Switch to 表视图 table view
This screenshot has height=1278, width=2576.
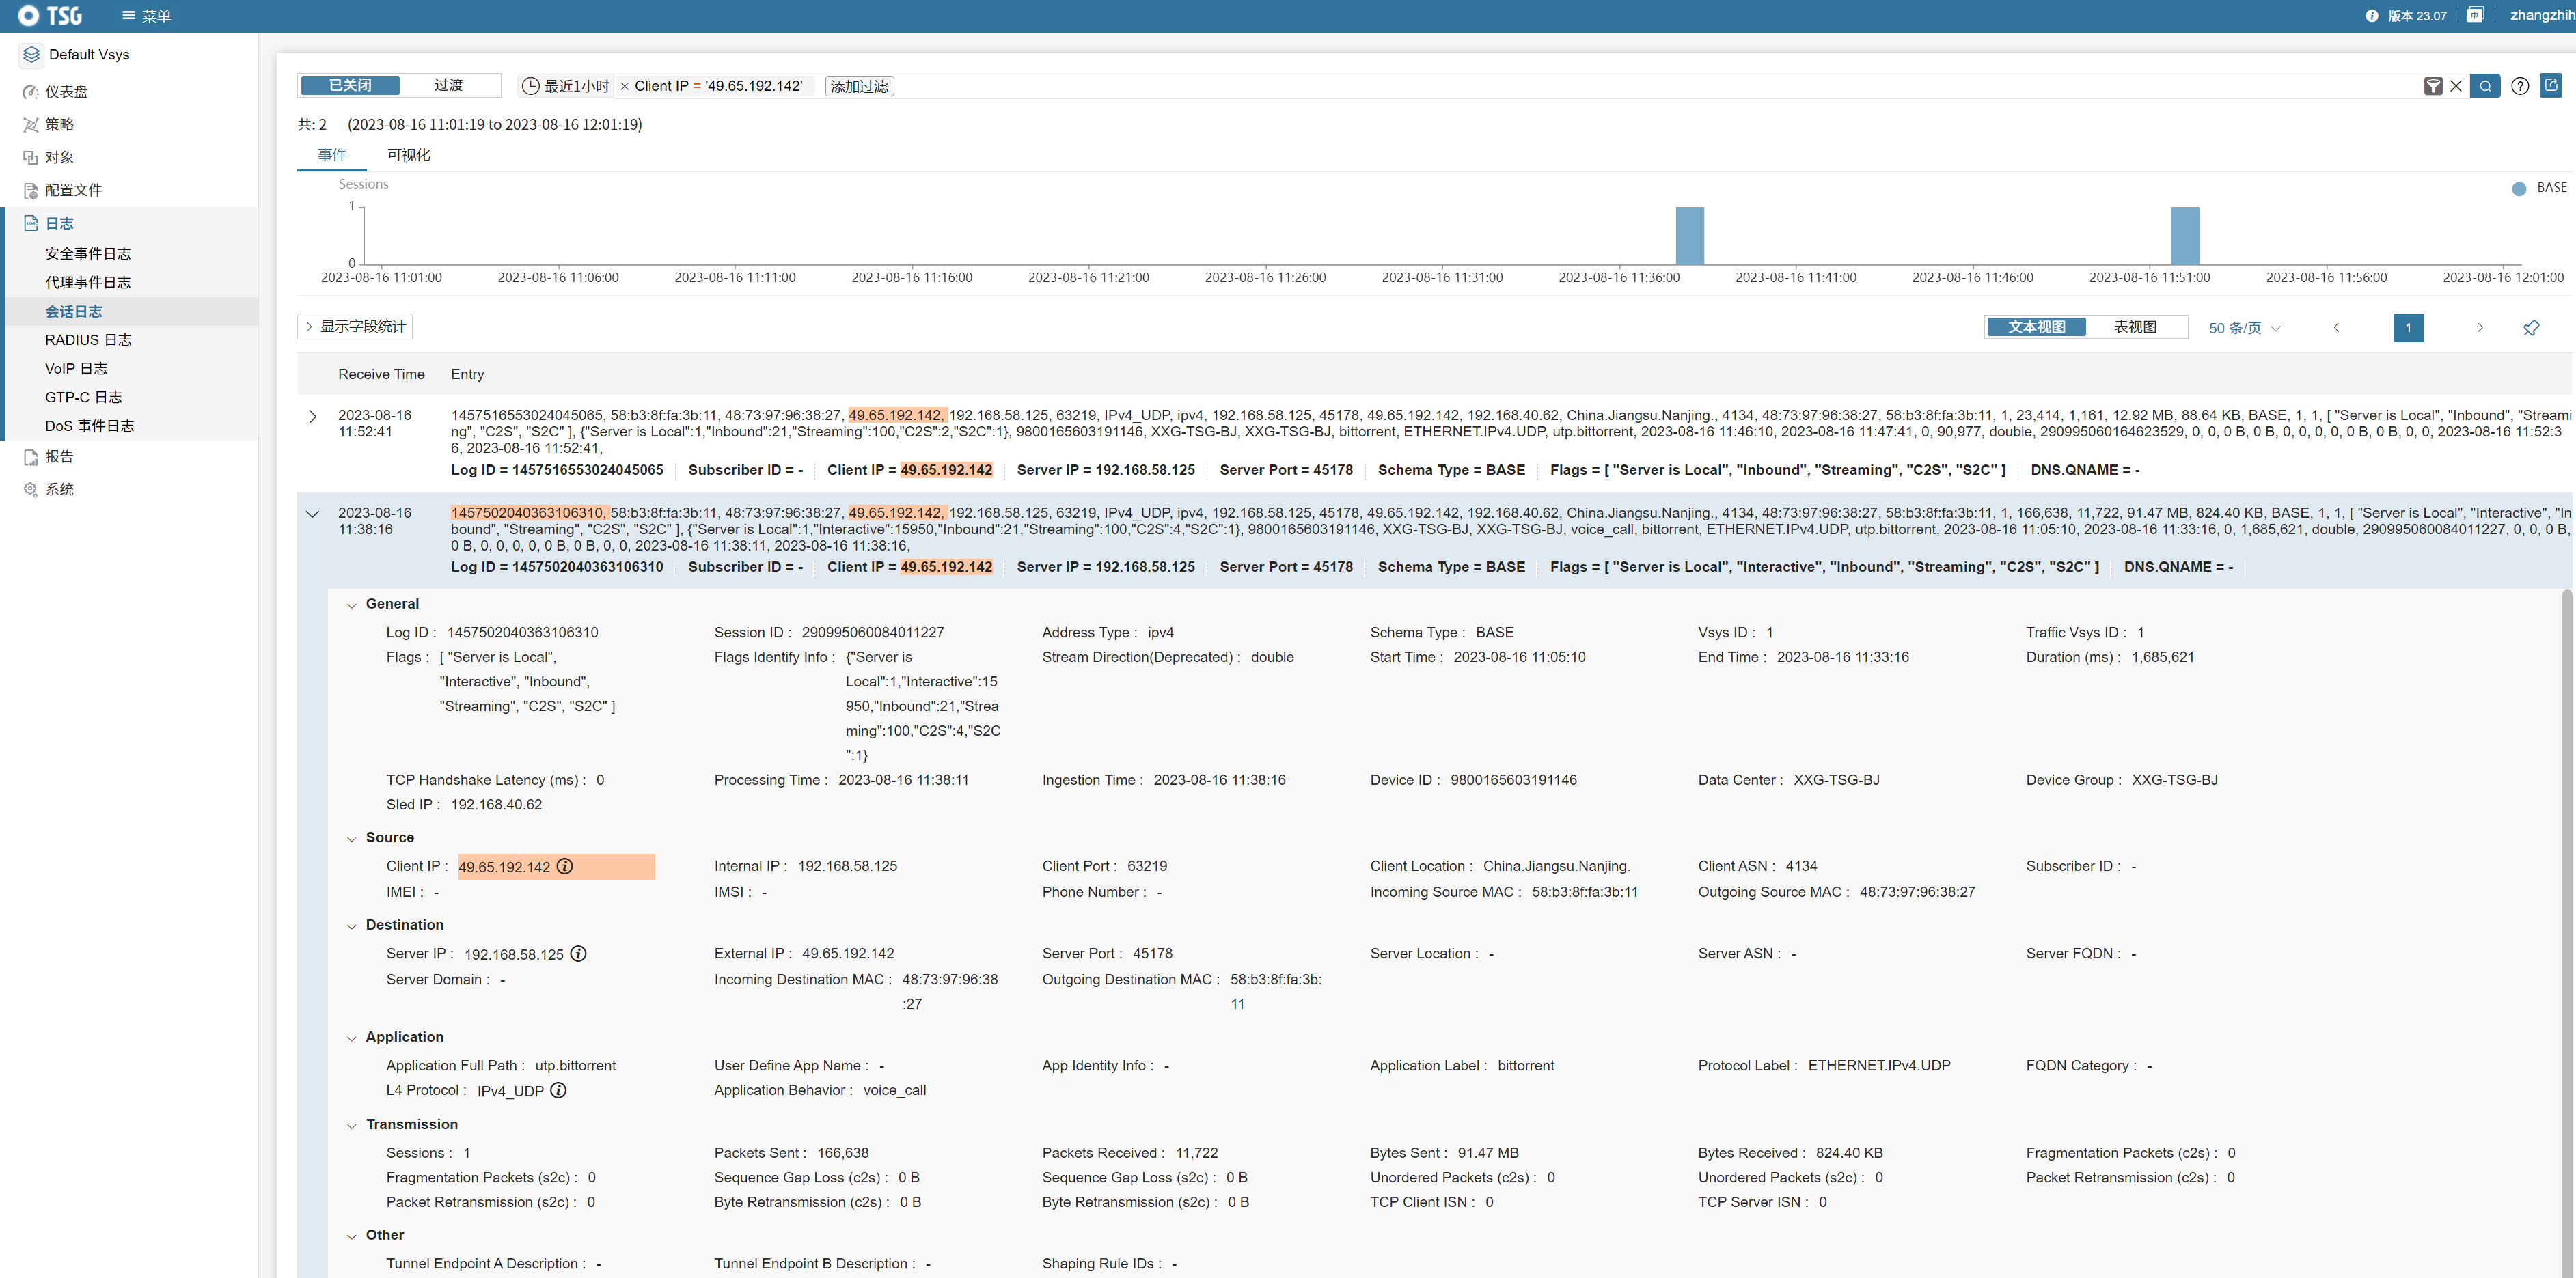2135,327
